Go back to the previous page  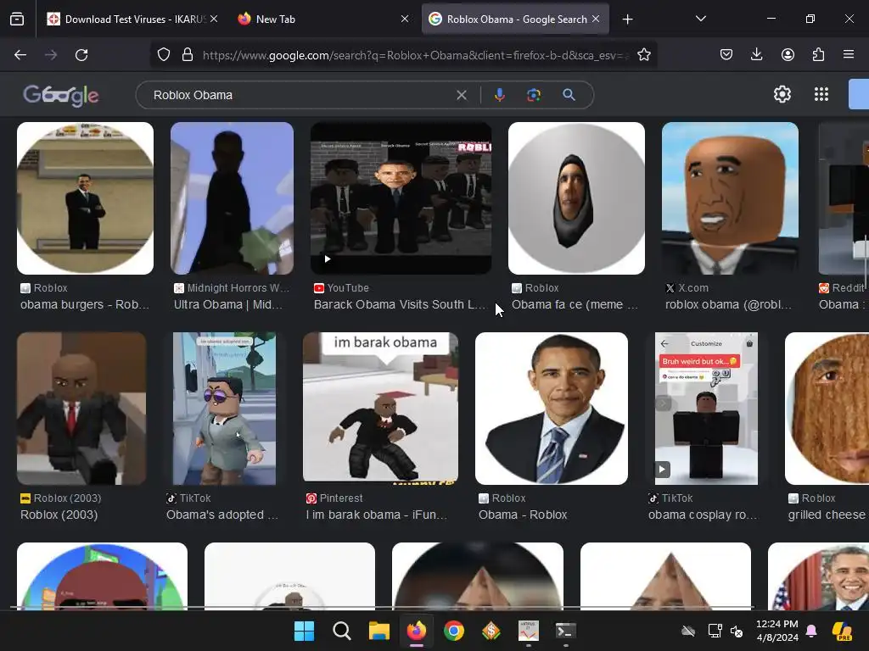click(20, 55)
